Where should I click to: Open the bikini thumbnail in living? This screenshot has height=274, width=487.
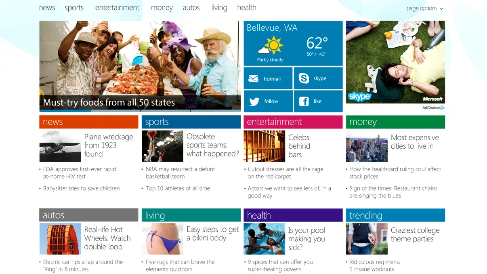tap(162, 239)
